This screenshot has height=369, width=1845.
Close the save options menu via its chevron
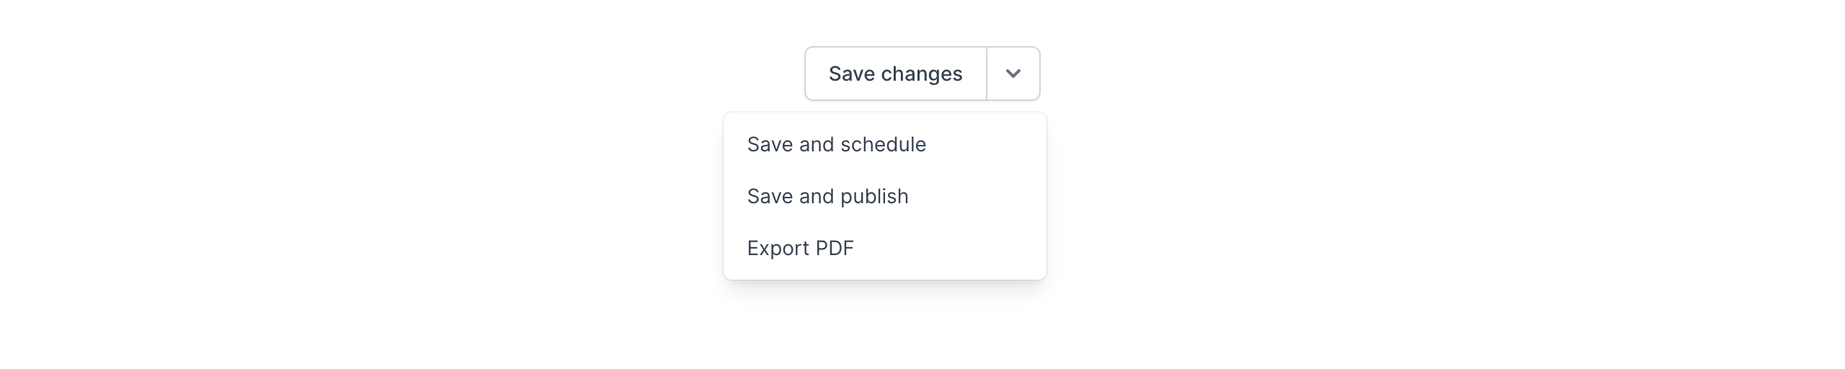(1013, 74)
